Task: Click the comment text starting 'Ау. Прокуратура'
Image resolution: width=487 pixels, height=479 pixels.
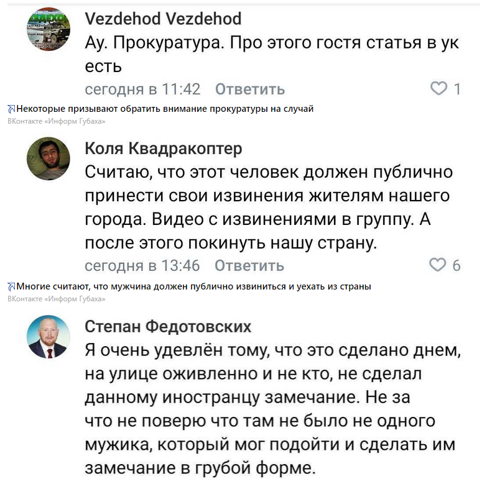Action: tap(272, 54)
